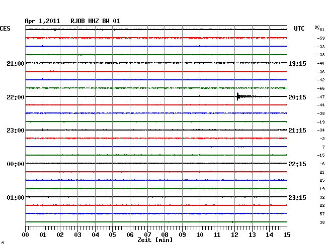Click the '23:00' local time label

tap(16, 131)
